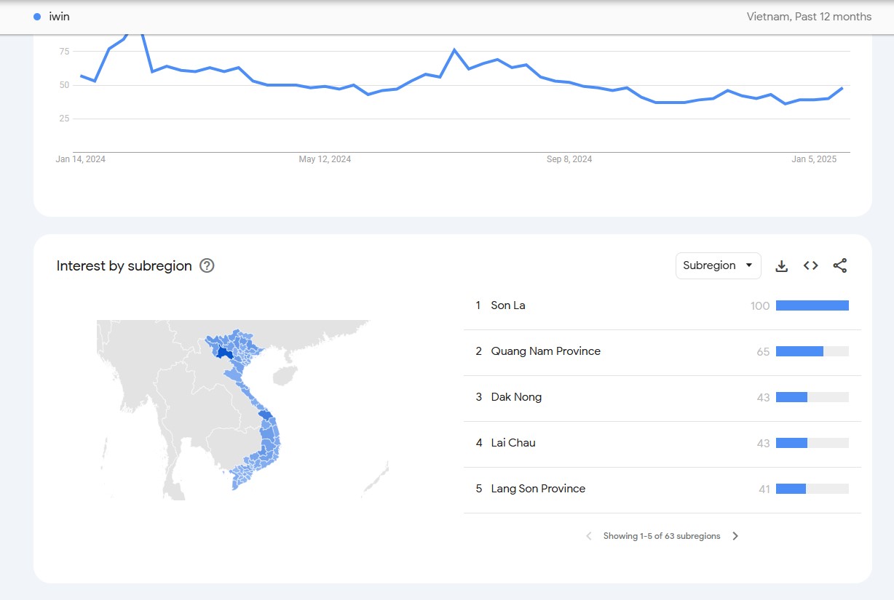Image resolution: width=894 pixels, height=600 pixels.
Task: Click the dark Quang Nam region on the map
Action: point(266,415)
